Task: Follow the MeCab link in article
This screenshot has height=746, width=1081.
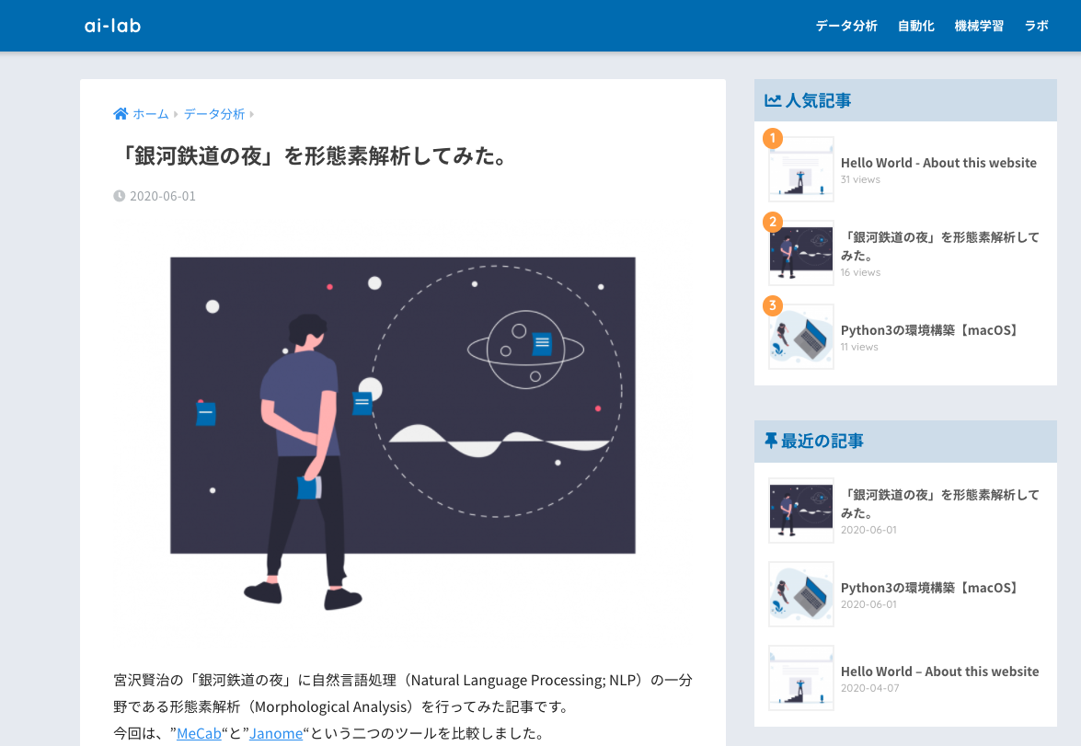Action: [200, 734]
